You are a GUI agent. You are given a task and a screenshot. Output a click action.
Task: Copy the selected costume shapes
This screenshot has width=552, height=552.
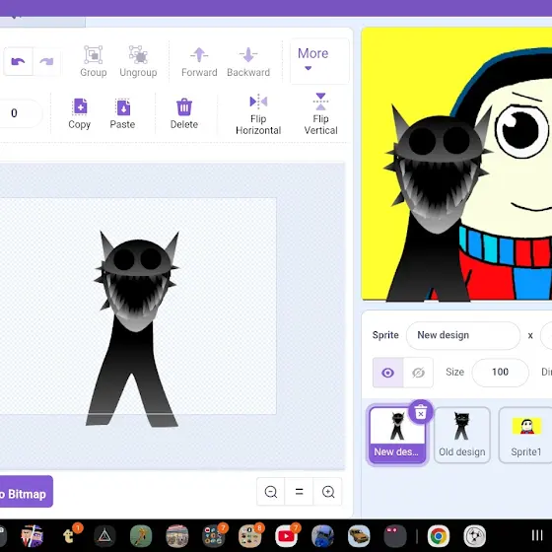[x=80, y=113]
